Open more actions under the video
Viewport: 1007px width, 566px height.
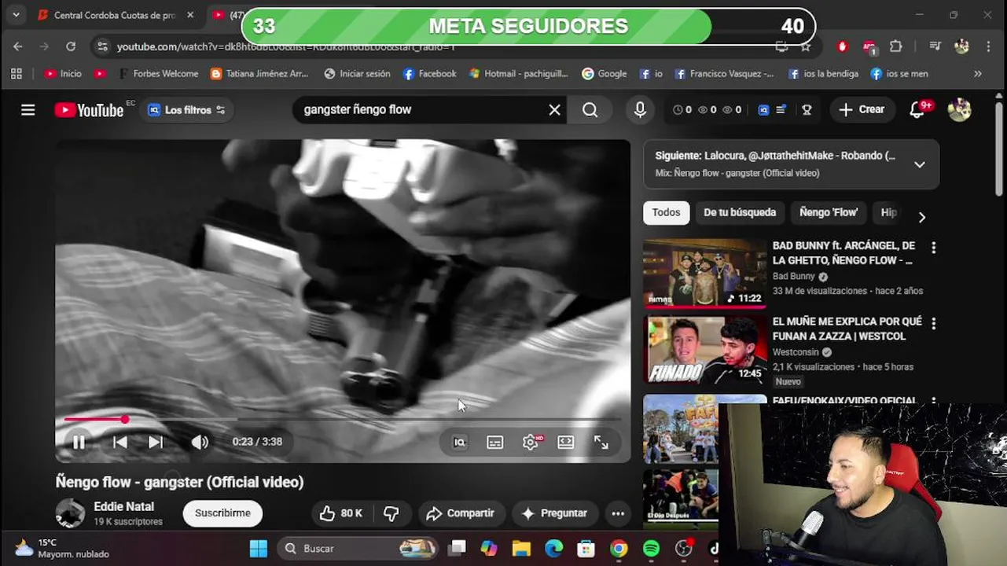pos(618,513)
